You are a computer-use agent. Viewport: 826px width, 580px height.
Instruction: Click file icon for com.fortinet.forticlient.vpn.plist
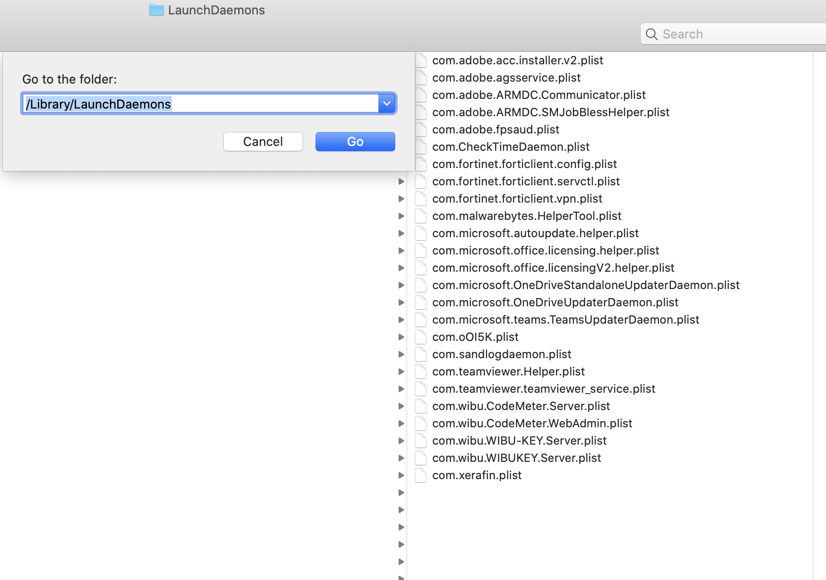pyautogui.click(x=421, y=199)
